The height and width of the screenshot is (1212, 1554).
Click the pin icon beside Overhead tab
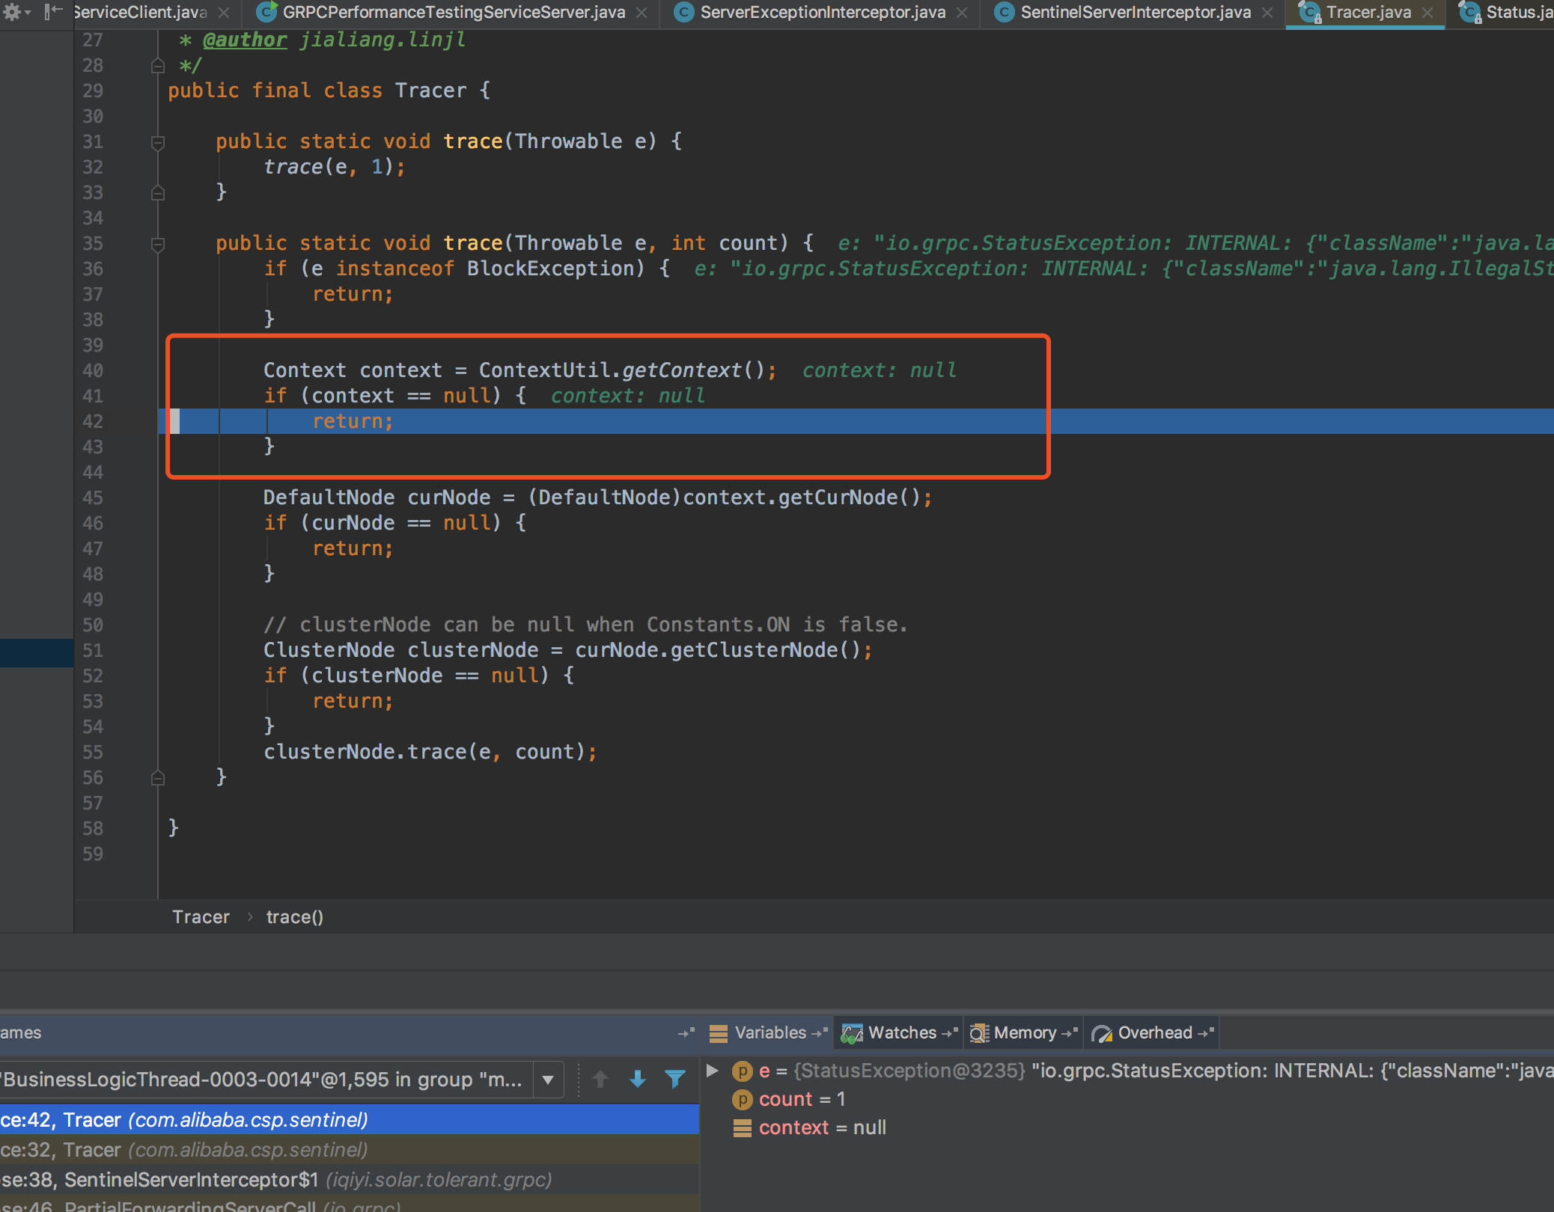click(1206, 1033)
